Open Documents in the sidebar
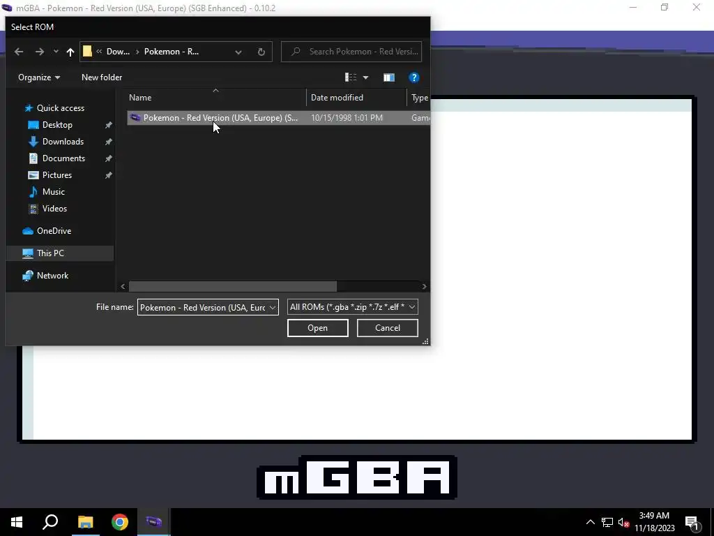The width and height of the screenshot is (714, 536). (63, 158)
